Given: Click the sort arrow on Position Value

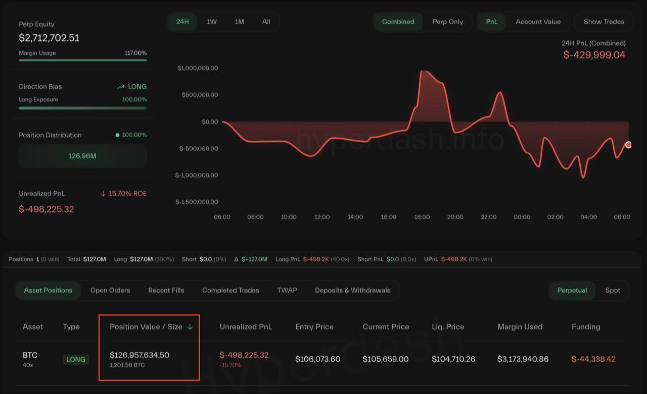Looking at the screenshot, I should (190, 327).
